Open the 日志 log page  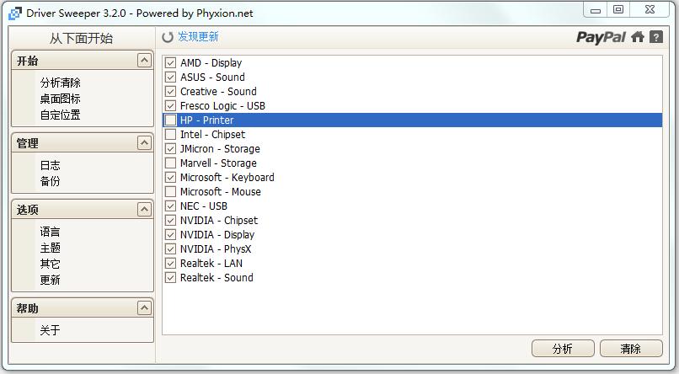[50, 165]
